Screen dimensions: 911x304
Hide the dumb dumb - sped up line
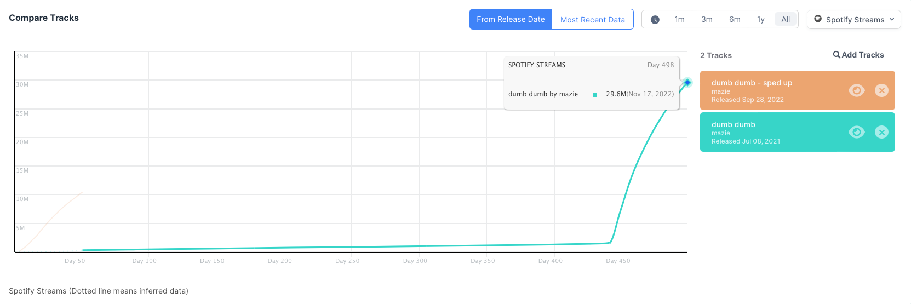coord(856,90)
